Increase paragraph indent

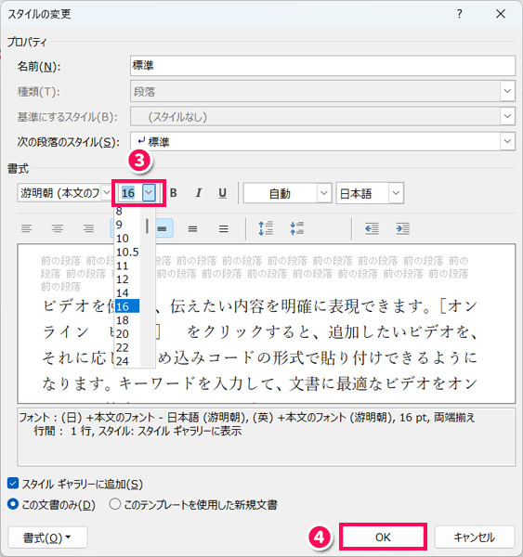pyautogui.click(x=403, y=228)
